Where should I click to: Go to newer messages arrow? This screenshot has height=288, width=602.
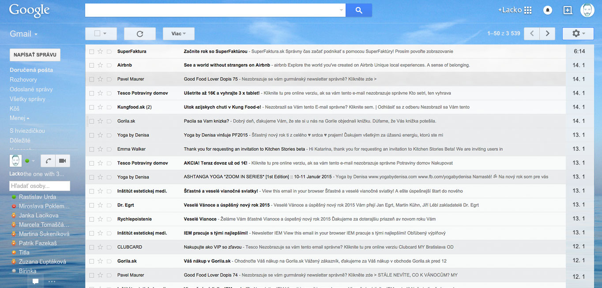point(532,34)
